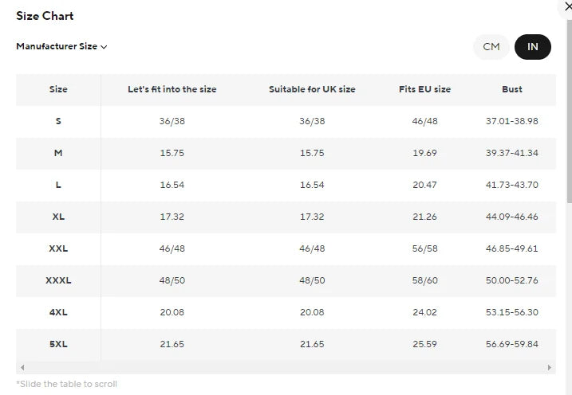Switch units to CM
Screen dimensions: 572x395
point(491,47)
